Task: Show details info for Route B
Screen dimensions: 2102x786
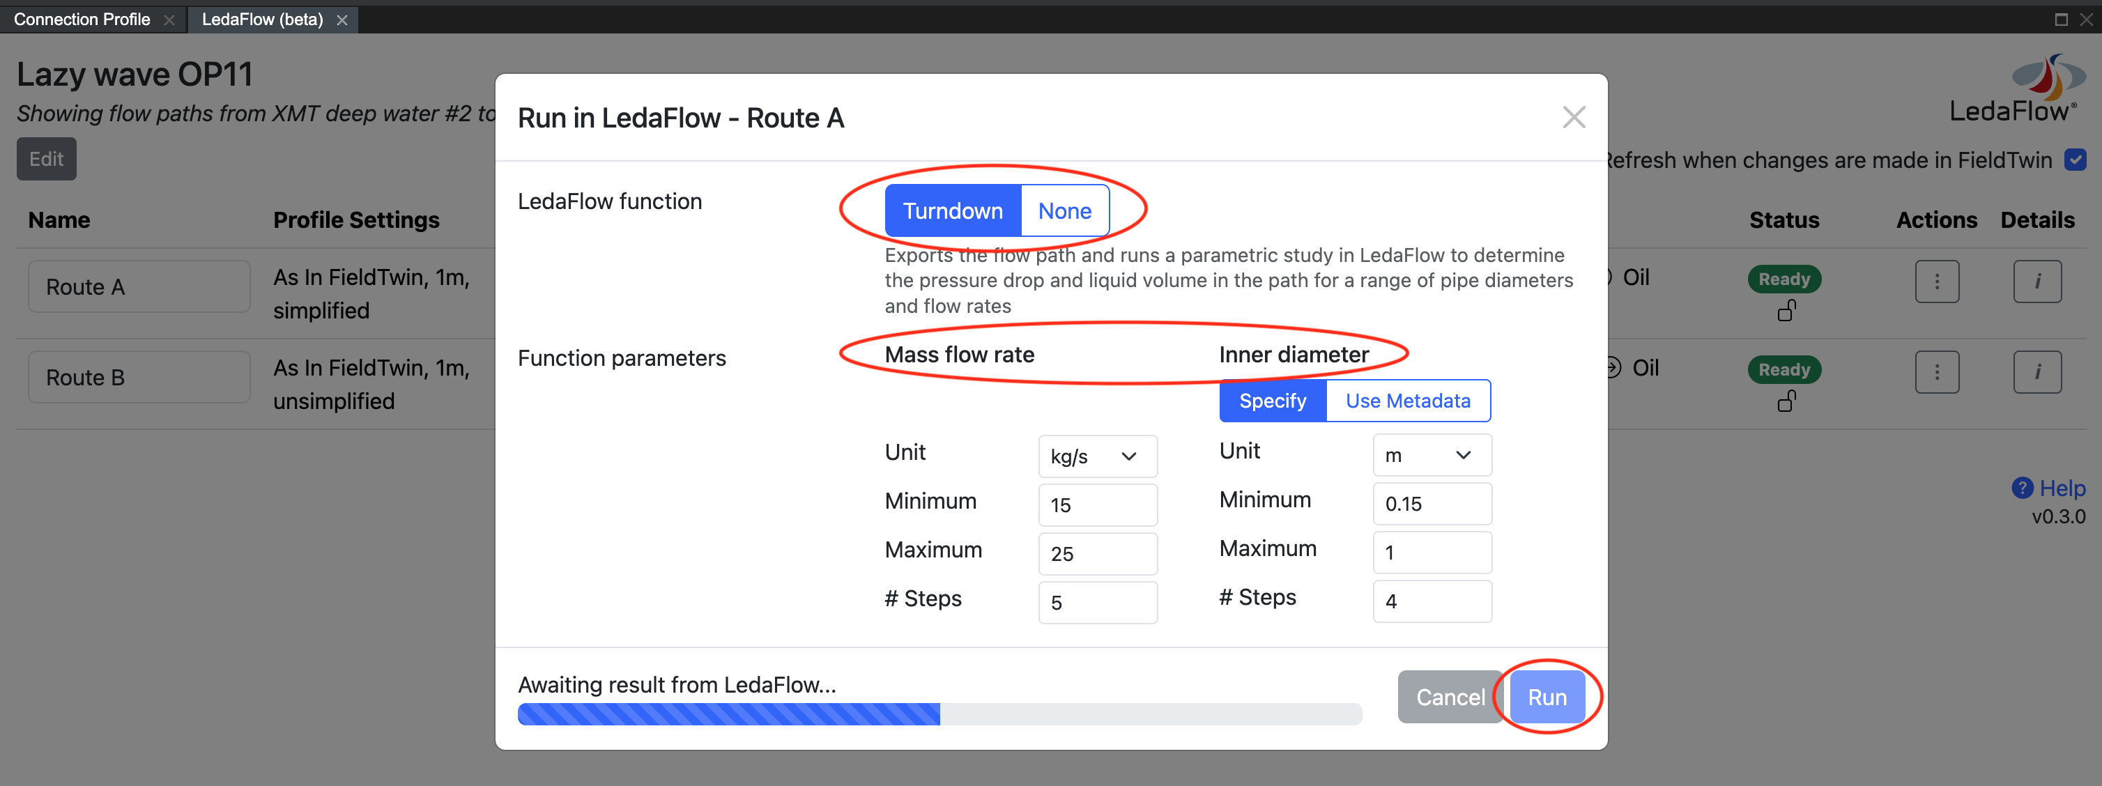Action: point(2036,372)
